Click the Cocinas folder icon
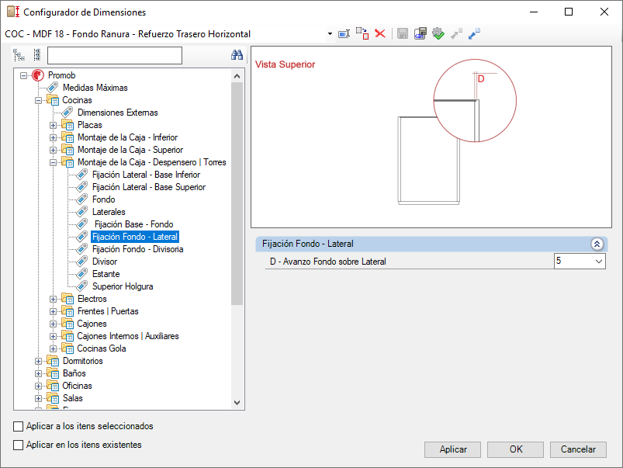The image size is (623, 468). coord(53,100)
